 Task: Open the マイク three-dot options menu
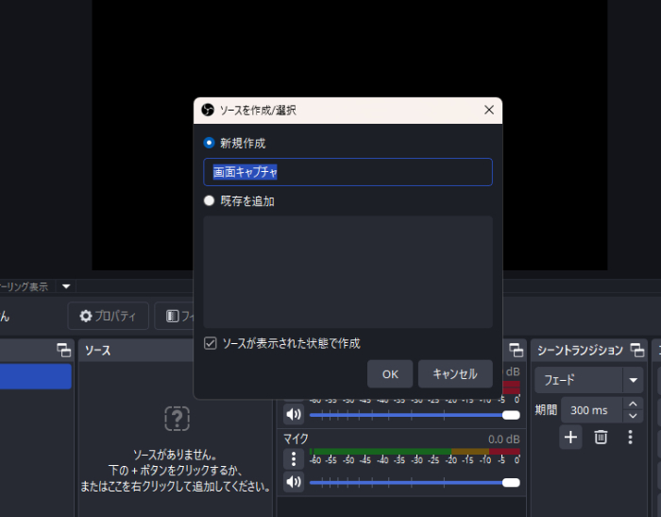click(x=294, y=458)
